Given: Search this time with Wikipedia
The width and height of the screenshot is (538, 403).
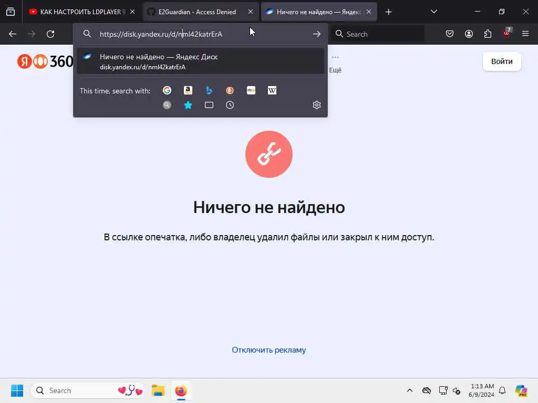Looking at the screenshot, I should point(272,90).
